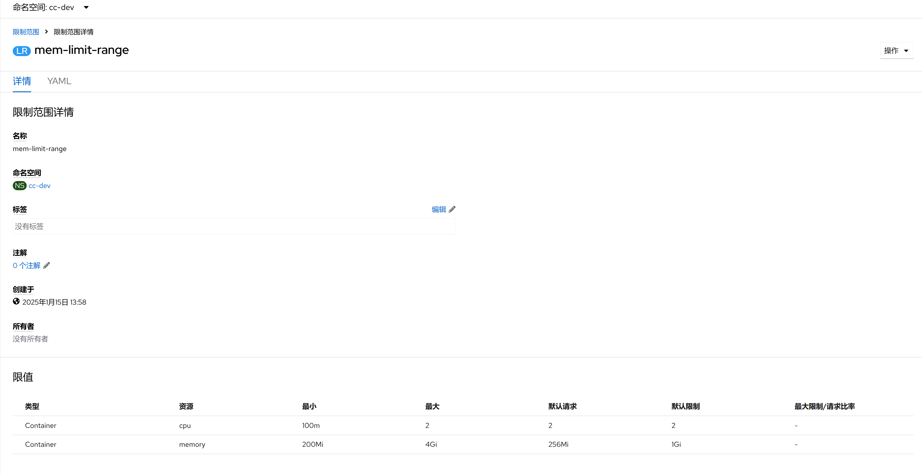This screenshot has width=922, height=474.
Task: Switch to the YAML tab
Action: pyautogui.click(x=59, y=81)
